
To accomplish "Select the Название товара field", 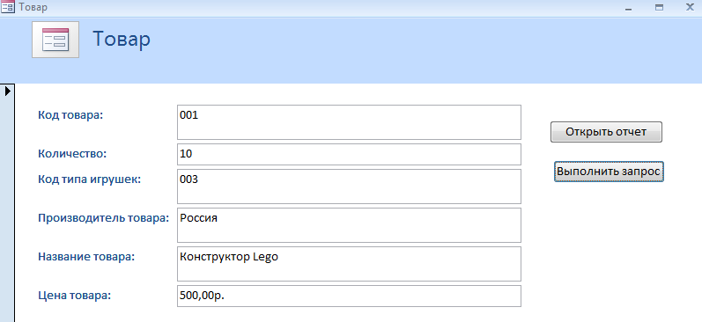I will click(349, 264).
